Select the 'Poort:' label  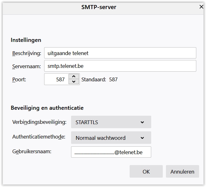[19, 79]
